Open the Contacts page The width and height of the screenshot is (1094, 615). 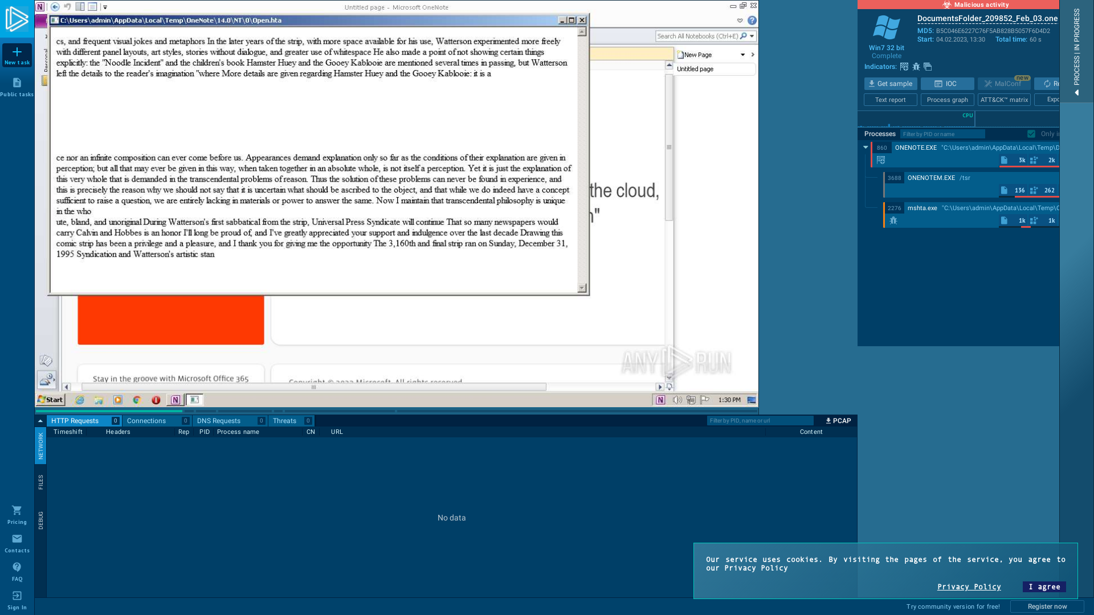pos(17,543)
